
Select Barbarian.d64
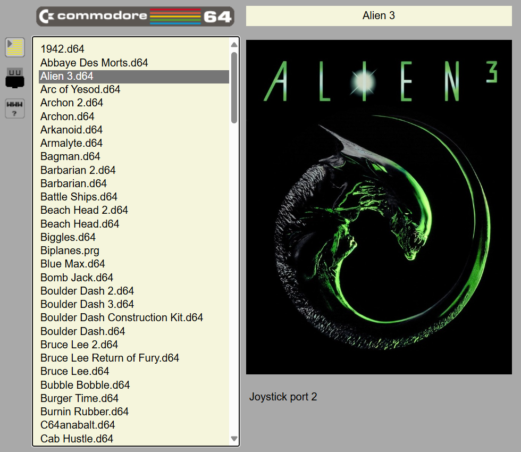pos(134,183)
